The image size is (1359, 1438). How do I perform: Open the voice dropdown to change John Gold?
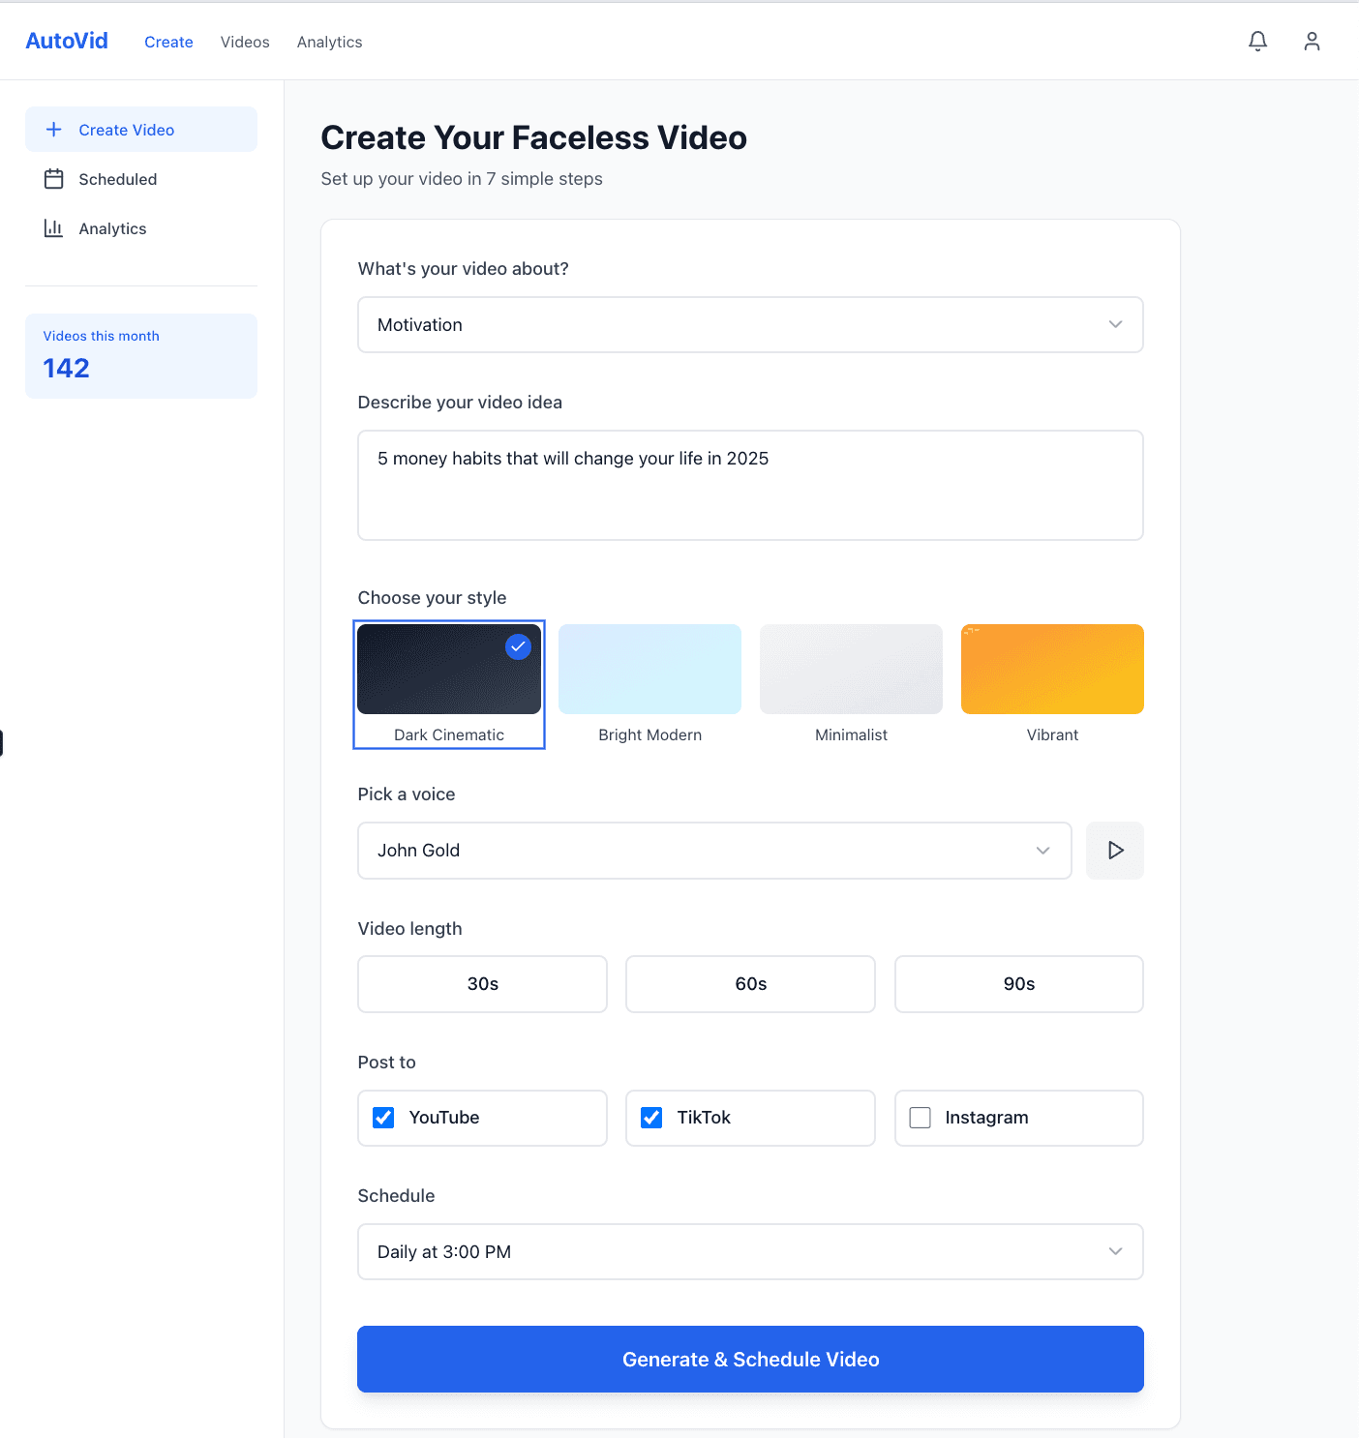coord(713,851)
